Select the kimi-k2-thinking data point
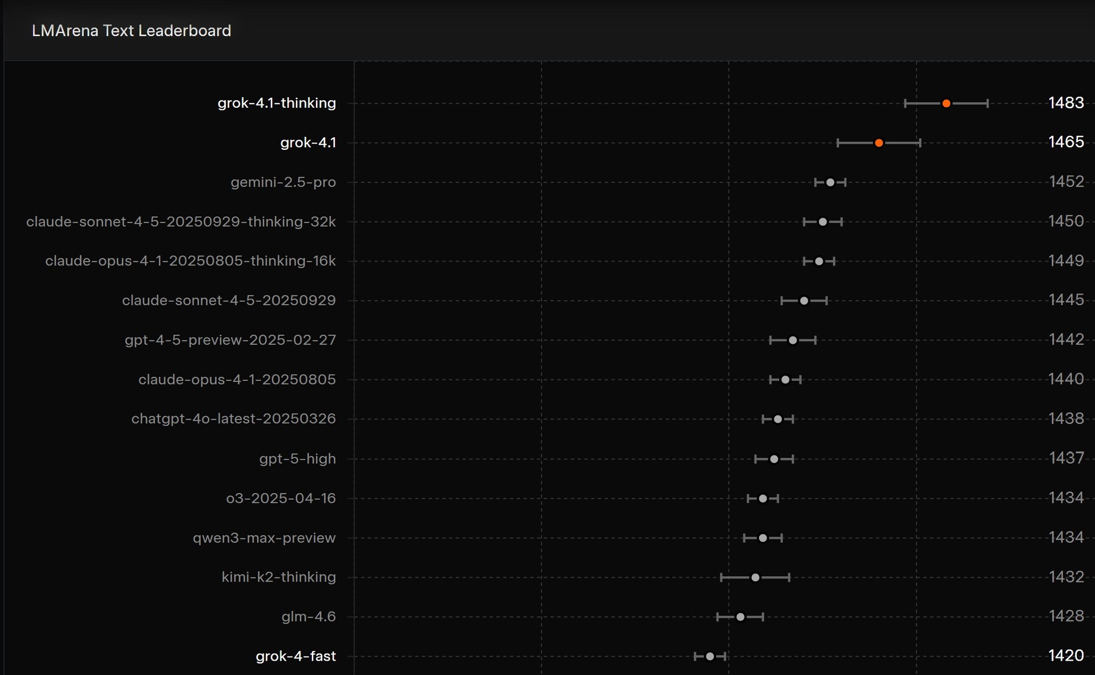 point(755,578)
